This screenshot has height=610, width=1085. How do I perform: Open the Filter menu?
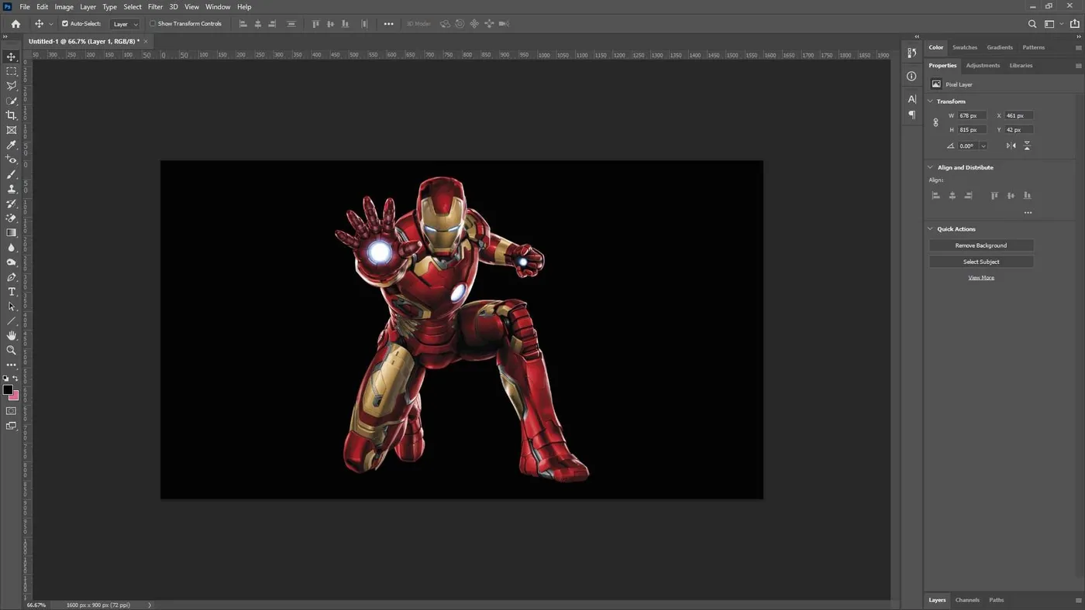(155, 7)
